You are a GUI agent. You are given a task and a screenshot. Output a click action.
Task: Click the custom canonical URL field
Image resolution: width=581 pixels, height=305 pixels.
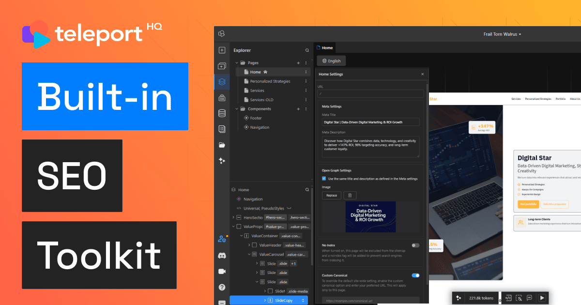point(370,301)
